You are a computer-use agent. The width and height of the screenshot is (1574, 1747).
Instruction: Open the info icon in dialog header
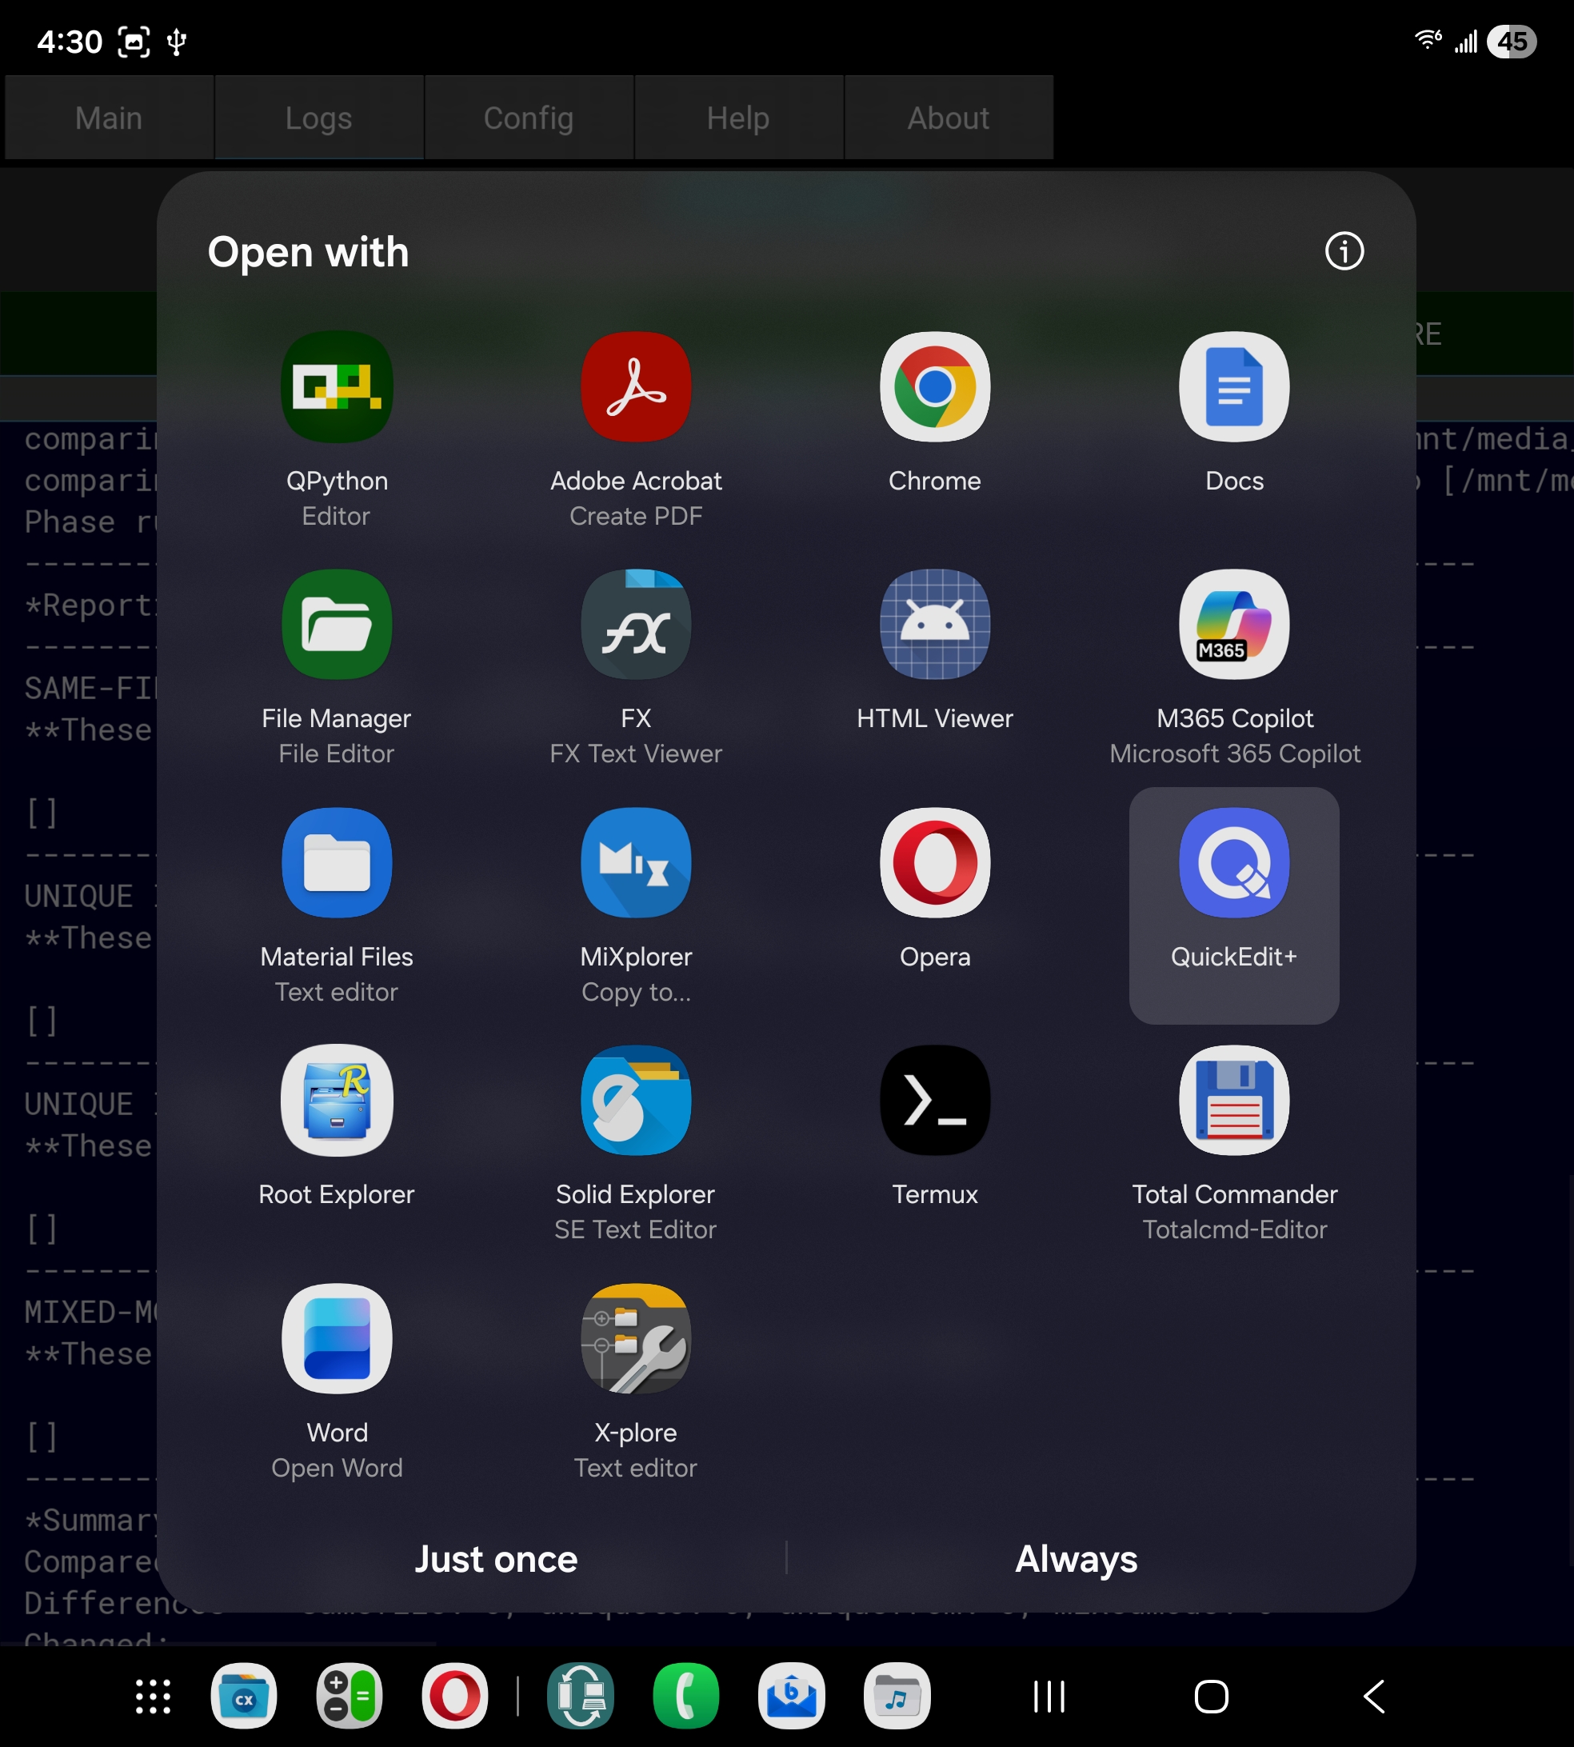click(1343, 252)
